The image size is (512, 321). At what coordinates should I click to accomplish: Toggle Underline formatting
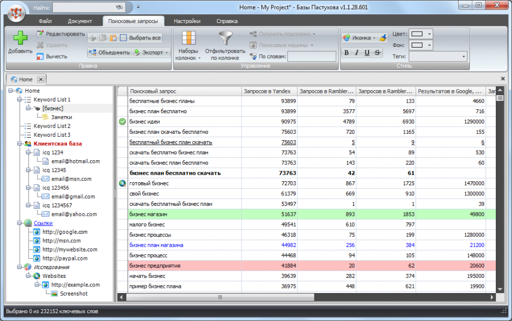pyautogui.click(x=367, y=53)
